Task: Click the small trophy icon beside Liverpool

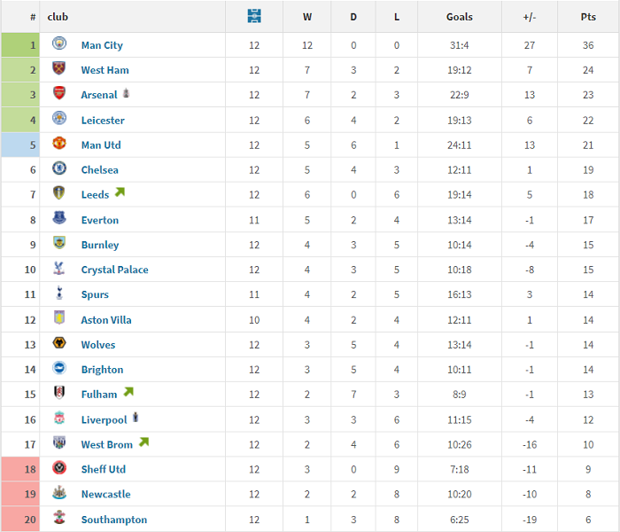Action: 136,418
